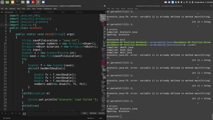
Task: Open the blue screenshot app in the panel
Action: [x=43, y=2]
